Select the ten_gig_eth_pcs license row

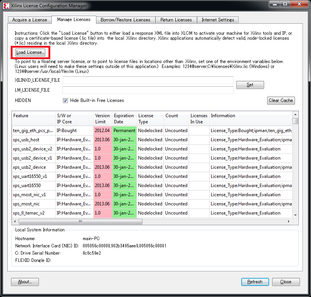point(34,131)
